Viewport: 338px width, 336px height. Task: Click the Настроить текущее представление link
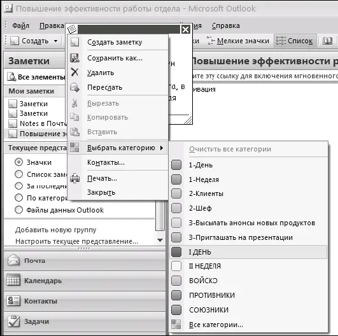point(76,241)
